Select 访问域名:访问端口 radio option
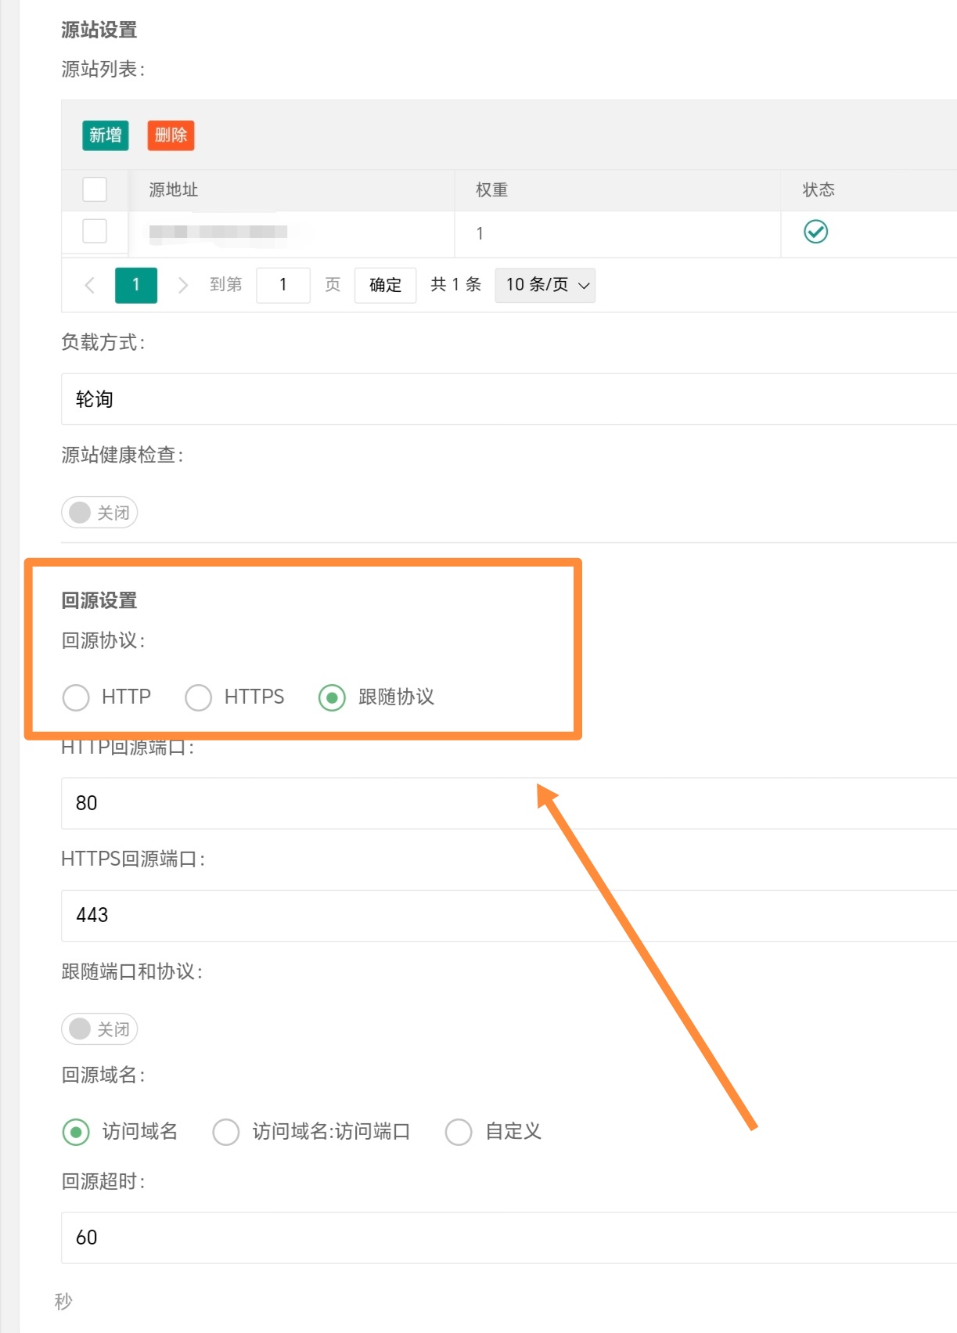Viewport: 957px width, 1333px height. (226, 1132)
